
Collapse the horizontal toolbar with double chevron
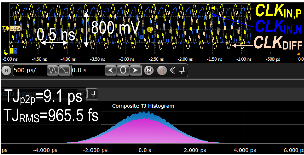172,70
